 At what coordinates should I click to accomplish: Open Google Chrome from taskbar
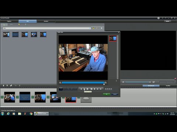[31, 114]
